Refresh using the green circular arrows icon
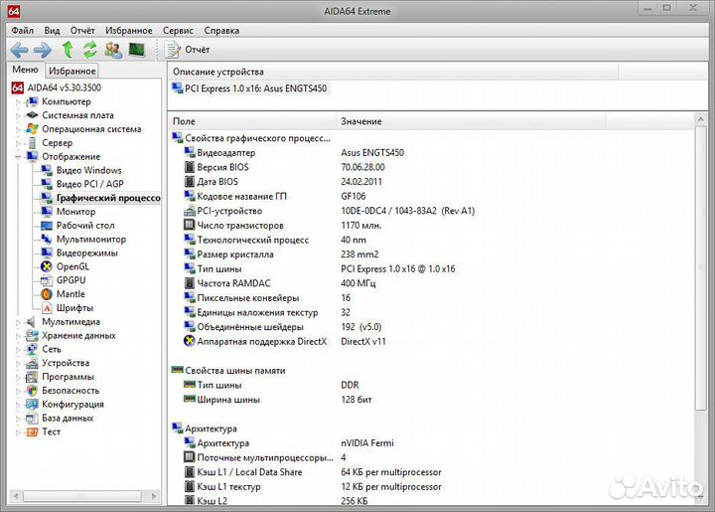Viewport: 715px width, 512px height. tap(89, 50)
